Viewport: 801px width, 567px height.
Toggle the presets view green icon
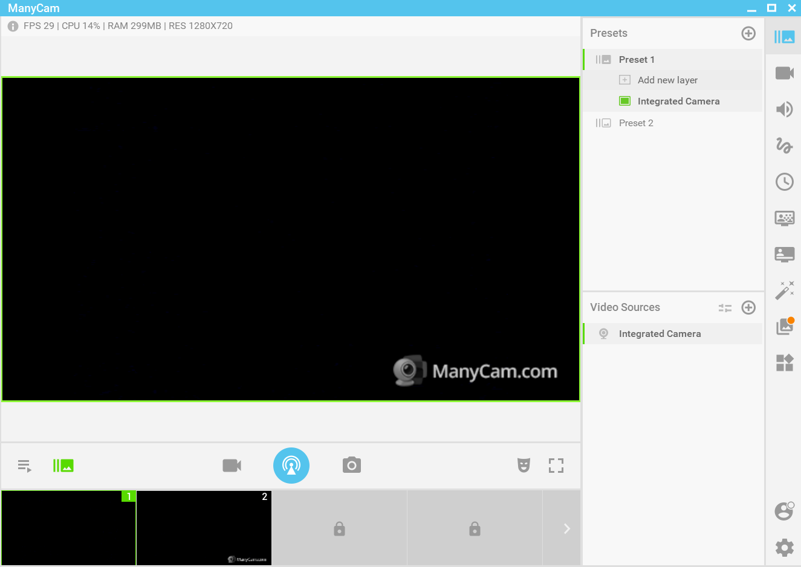pyautogui.click(x=63, y=466)
